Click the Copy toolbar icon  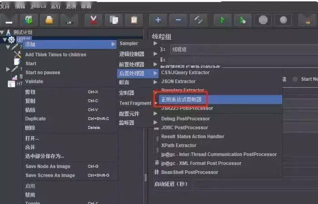114,20
